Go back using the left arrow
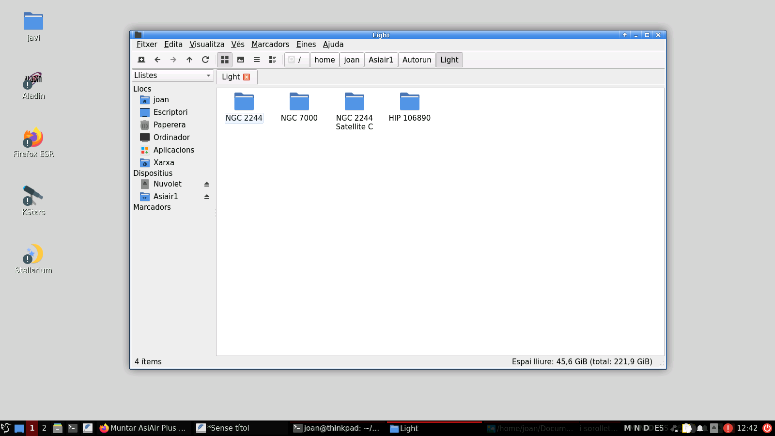This screenshot has height=436, width=775. tap(157, 60)
